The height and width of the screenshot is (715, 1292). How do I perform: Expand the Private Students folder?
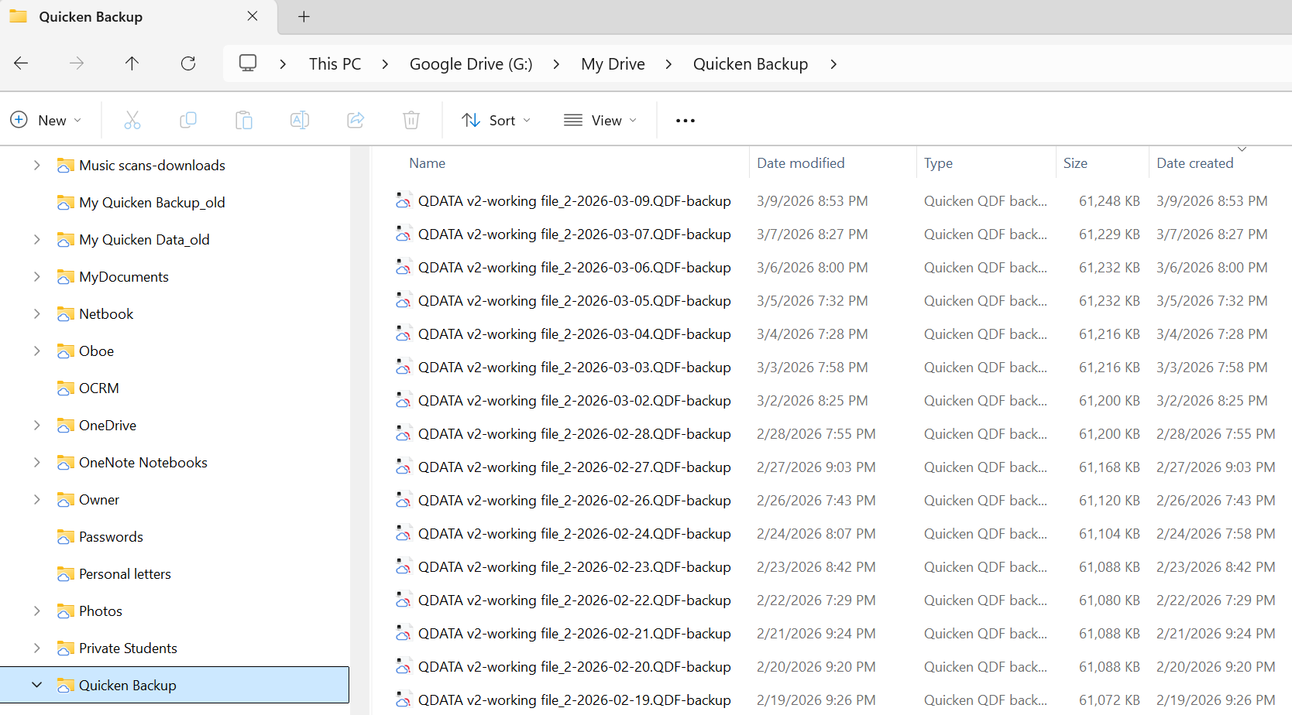[x=36, y=648]
